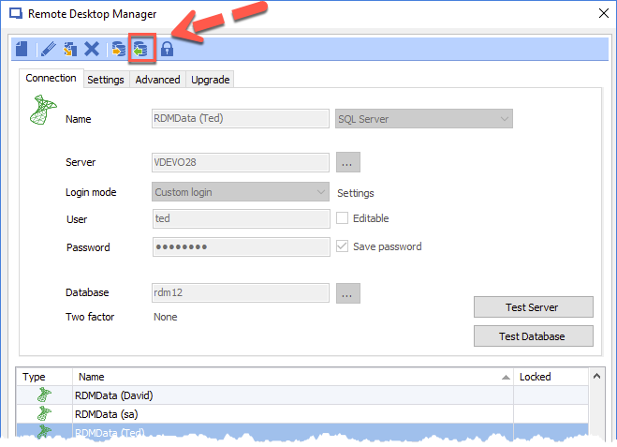The image size is (617, 447).
Task: Switch to the Settings tab
Action: pos(106,80)
